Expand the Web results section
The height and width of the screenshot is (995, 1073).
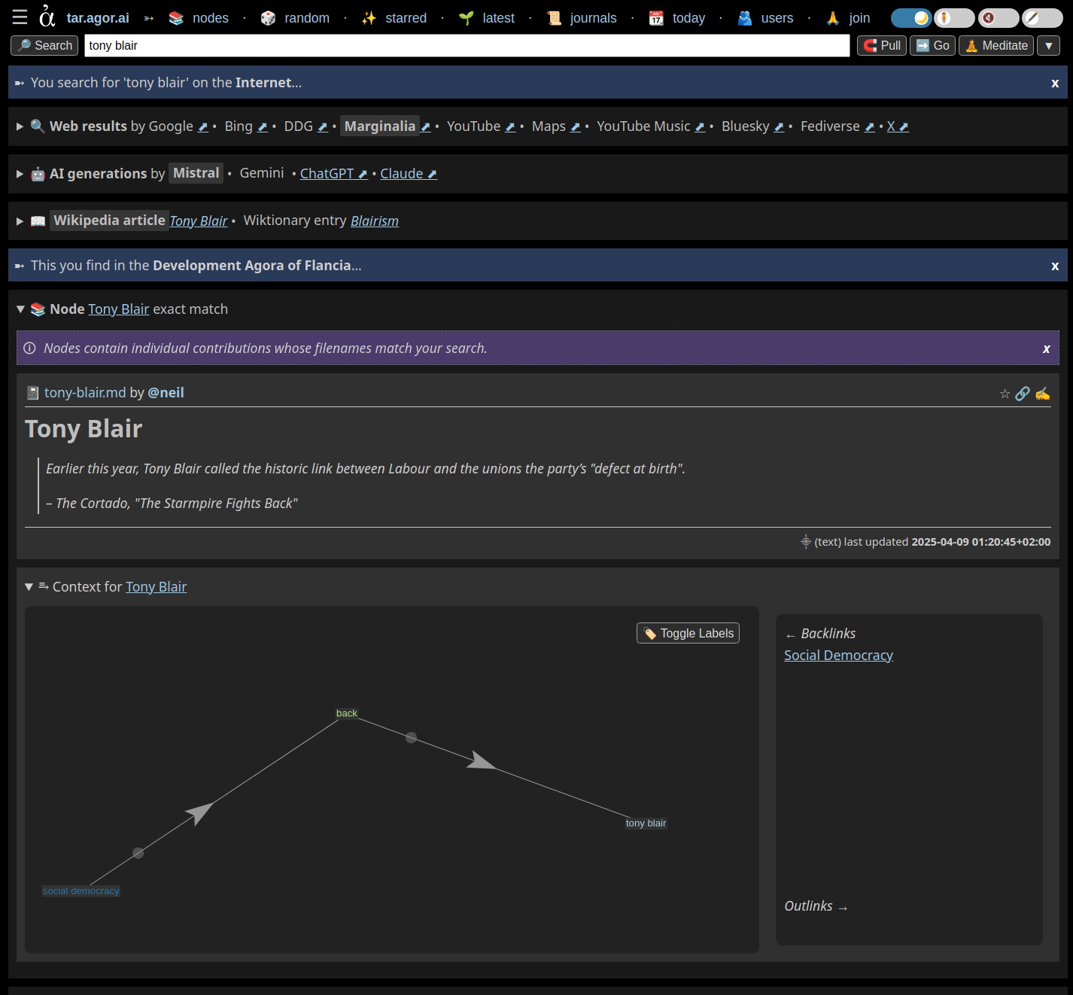click(20, 126)
